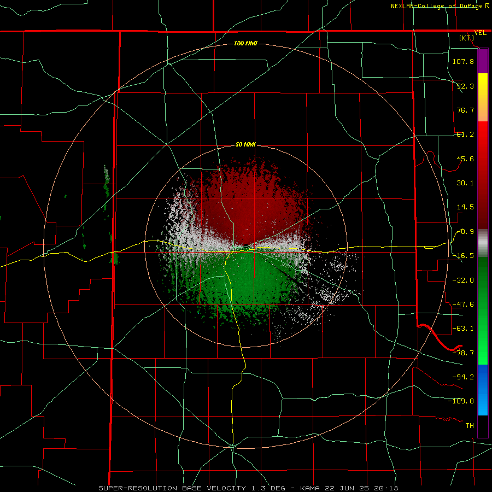Click the 100 NMI range ring label
Screen dimensions: 492x492
(x=245, y=43)
